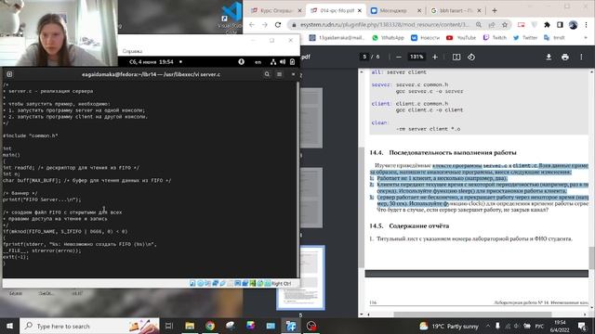Open PDF viewer more actions menu
The width and height of the screenshot is (595, 334).
(x=581, y=57)
